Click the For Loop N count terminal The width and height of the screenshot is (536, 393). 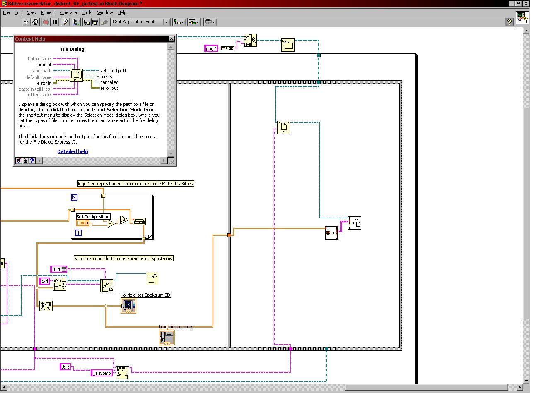click(x=74, y=197)
